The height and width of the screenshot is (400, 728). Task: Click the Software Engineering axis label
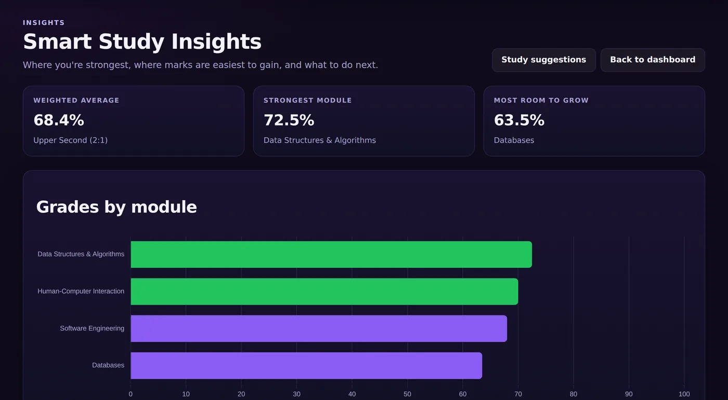click(92, 328)
